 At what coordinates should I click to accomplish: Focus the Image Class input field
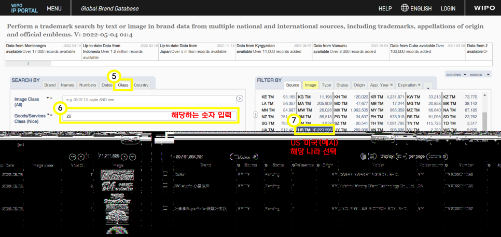coord(149,100)
